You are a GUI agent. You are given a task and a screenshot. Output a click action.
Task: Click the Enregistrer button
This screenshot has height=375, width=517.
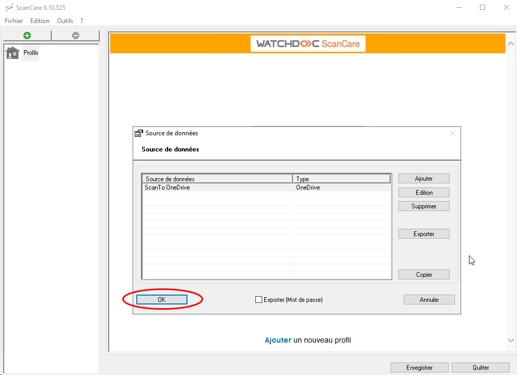coord(419,367)
